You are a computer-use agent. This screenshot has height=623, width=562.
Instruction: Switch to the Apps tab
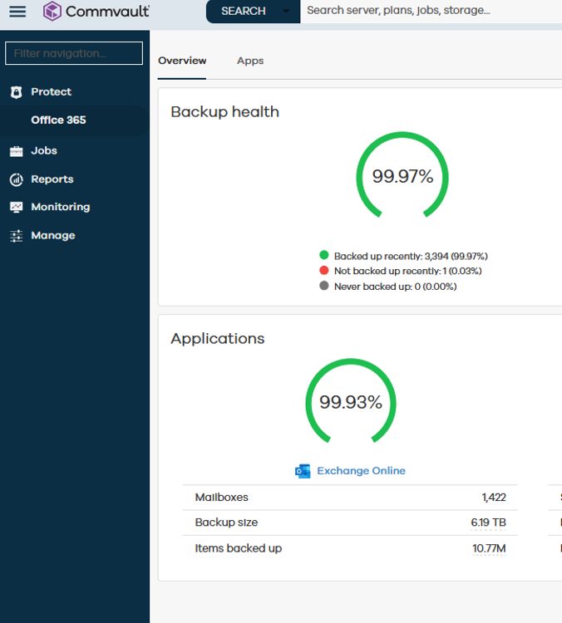point(250,61)
